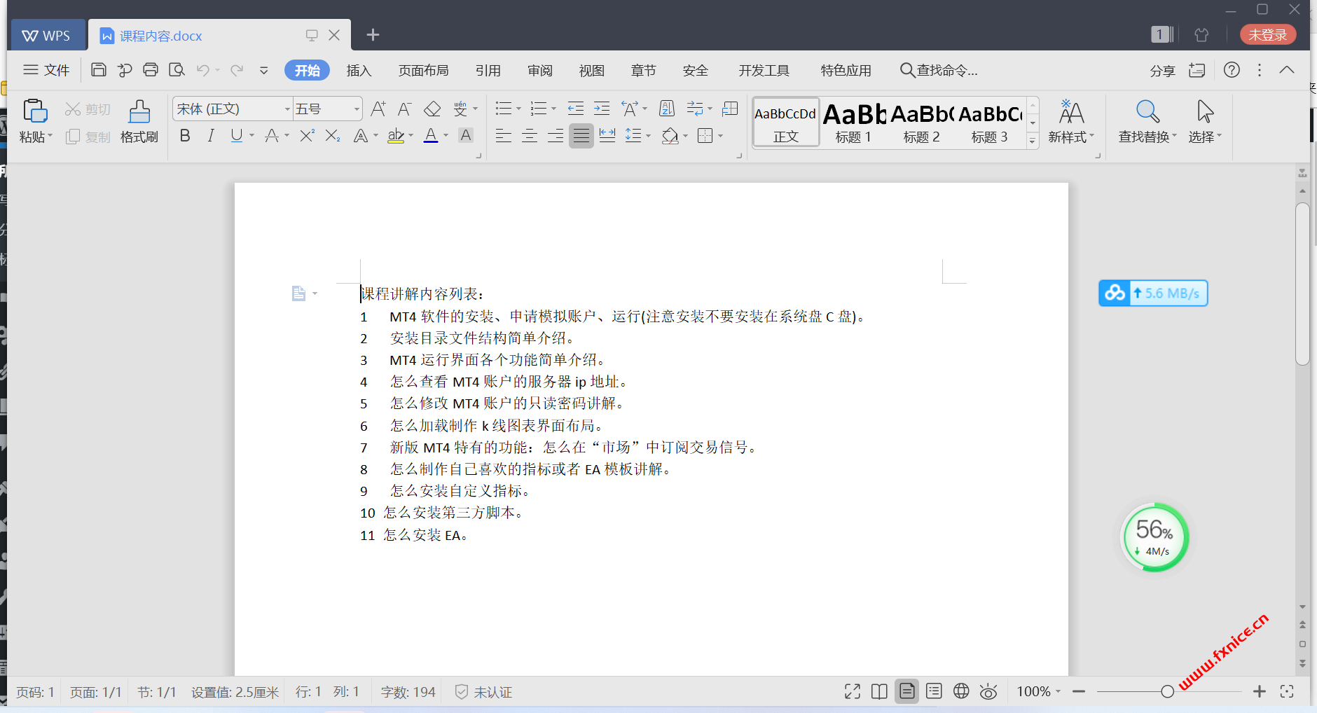Click the Print icon
This screenshot has width=1317, height=713.
[x=151, y=70]
